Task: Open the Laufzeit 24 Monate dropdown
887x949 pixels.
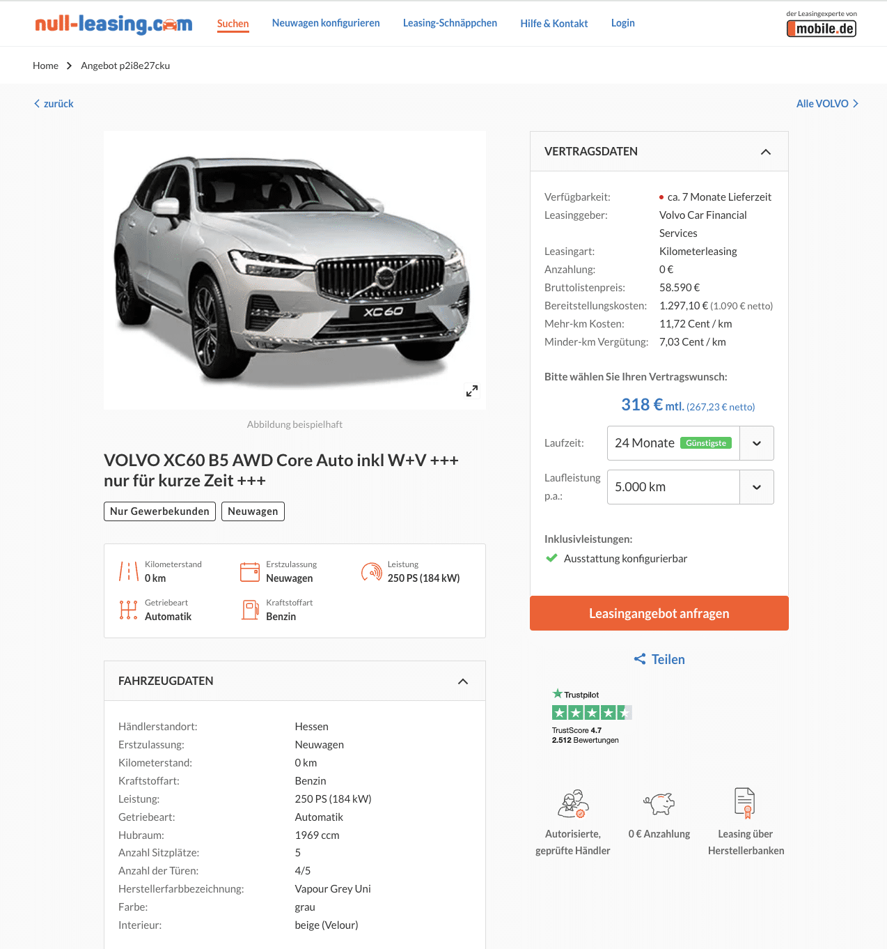Action: tap(691, 443)
